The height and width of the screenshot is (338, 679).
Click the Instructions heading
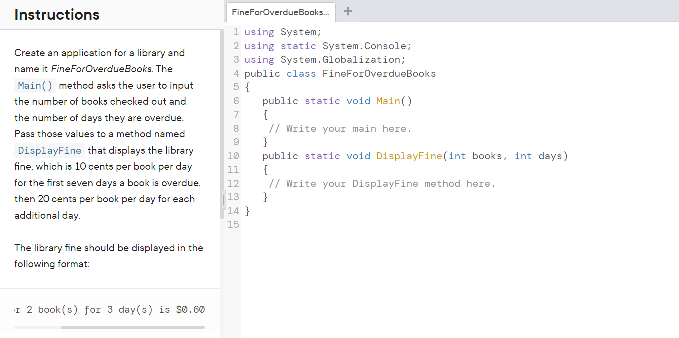(56, 14)
